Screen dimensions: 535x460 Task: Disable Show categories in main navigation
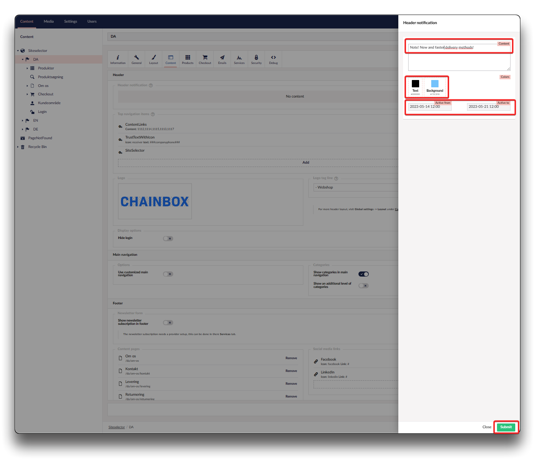point(364,274)
